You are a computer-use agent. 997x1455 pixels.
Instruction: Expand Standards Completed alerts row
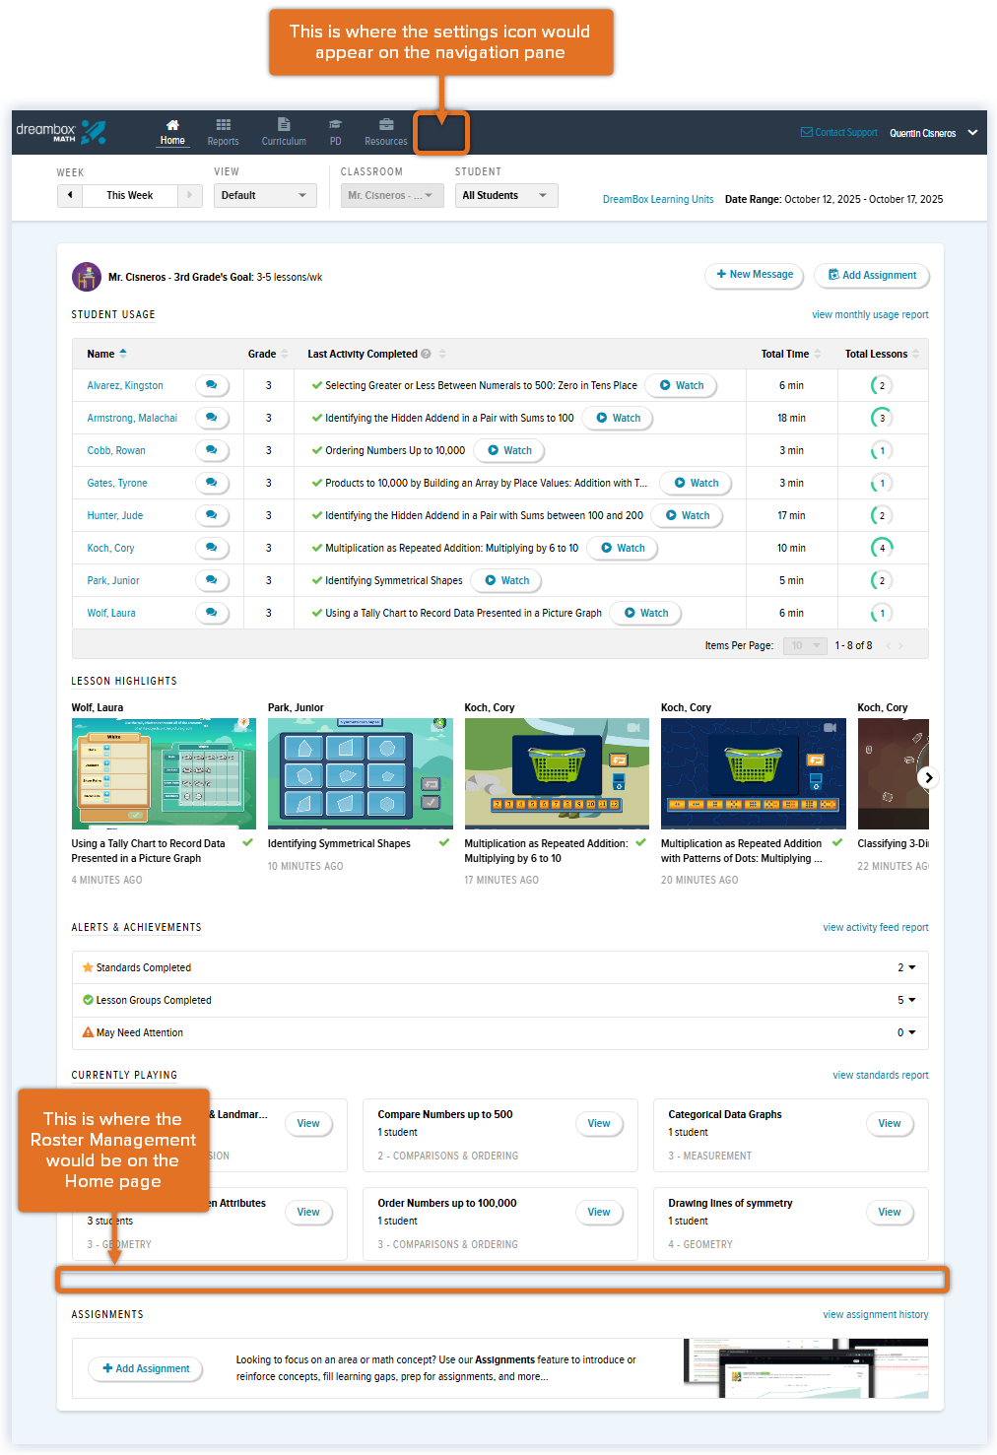500,967
